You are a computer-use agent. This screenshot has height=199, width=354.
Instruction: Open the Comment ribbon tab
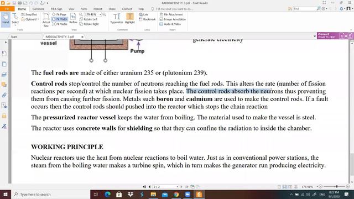[x=38, y=9]
